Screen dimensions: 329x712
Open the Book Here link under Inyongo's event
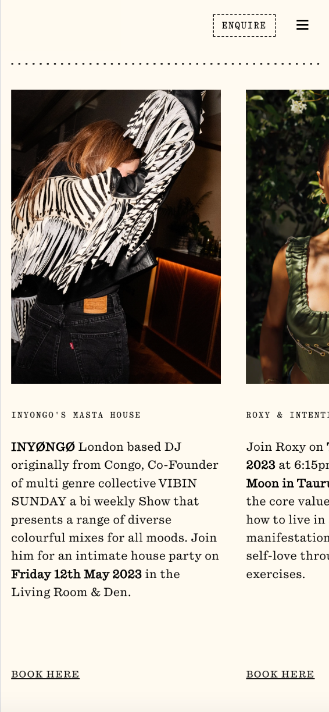tap(45, 674)
